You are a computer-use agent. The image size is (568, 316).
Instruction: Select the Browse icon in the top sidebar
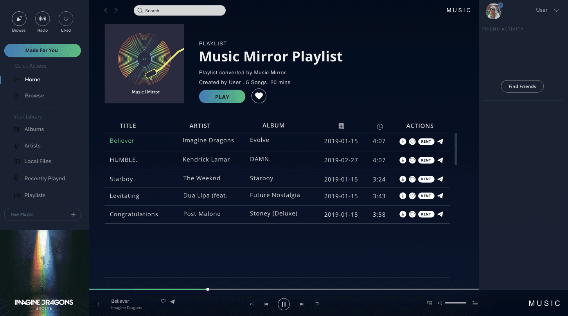[x=19, y=18]
